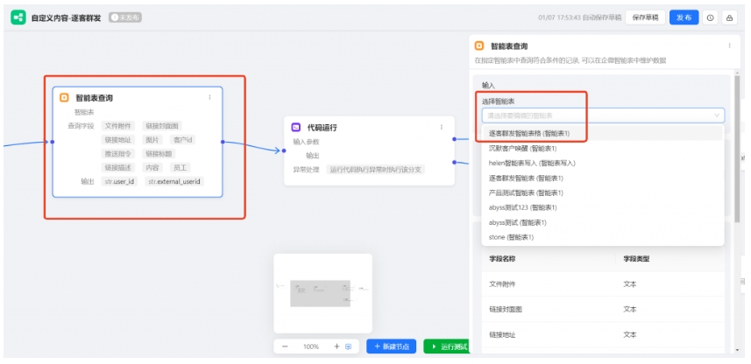
Task: Click the orange 智能表查询 node icon
Action: 64,98
